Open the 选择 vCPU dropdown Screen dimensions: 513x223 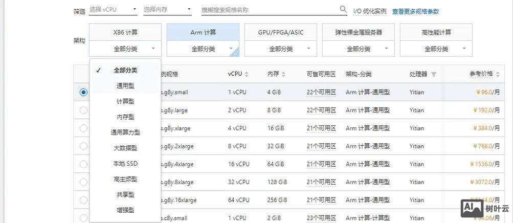pos(113,10)
